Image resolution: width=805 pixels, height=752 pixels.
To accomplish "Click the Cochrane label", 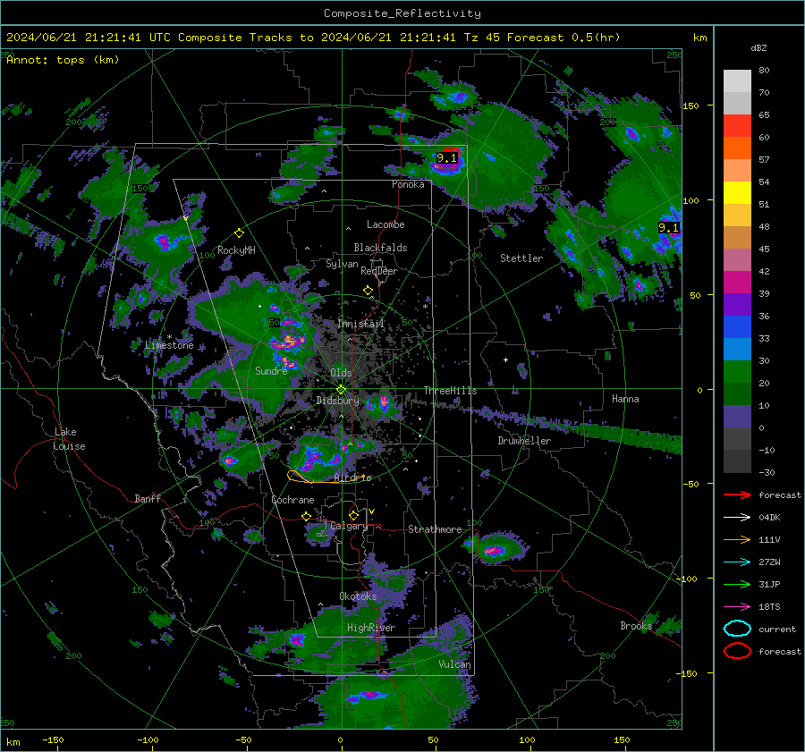I will (292, 500).
